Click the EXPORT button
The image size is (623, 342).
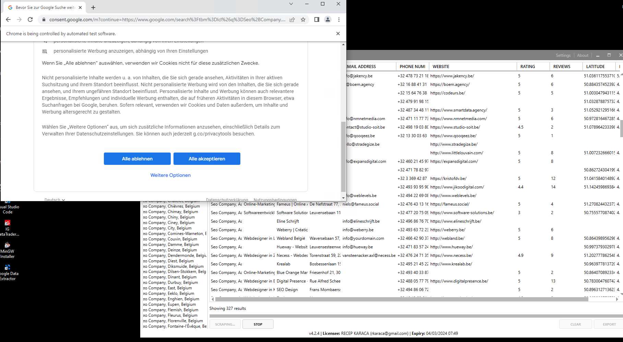point(609,324)
